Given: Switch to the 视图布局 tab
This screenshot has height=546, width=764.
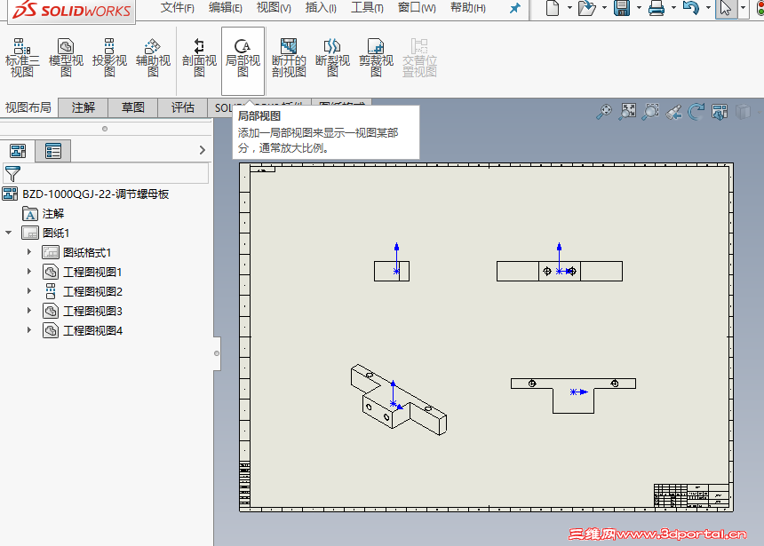Looking at the screenshot, I should point(28,107).
